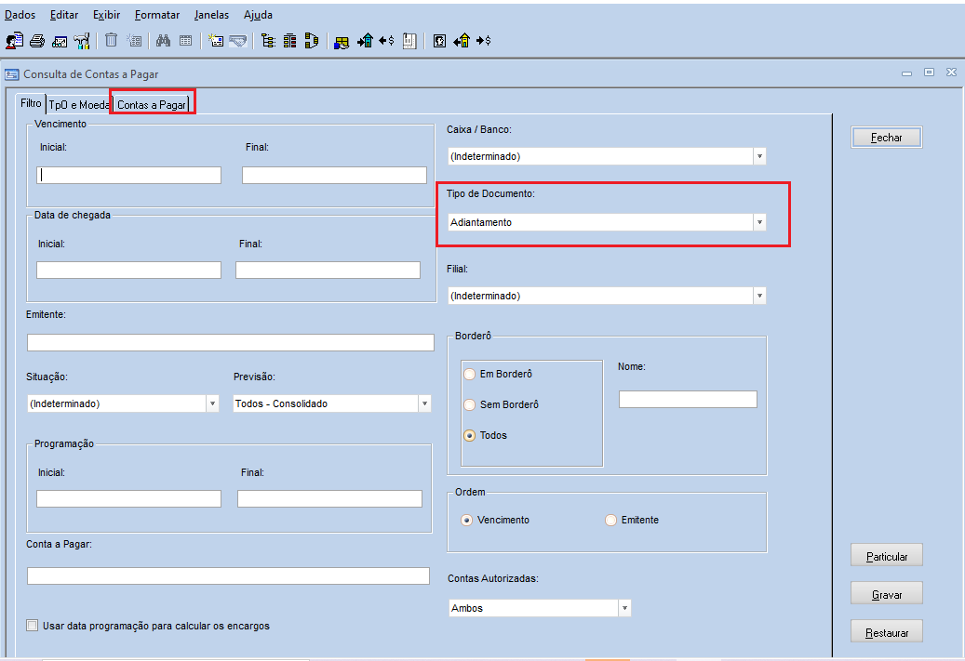965x661 pixels.
Task: Focus the Vencimento Inicial date field
Action: click(128, 175)
